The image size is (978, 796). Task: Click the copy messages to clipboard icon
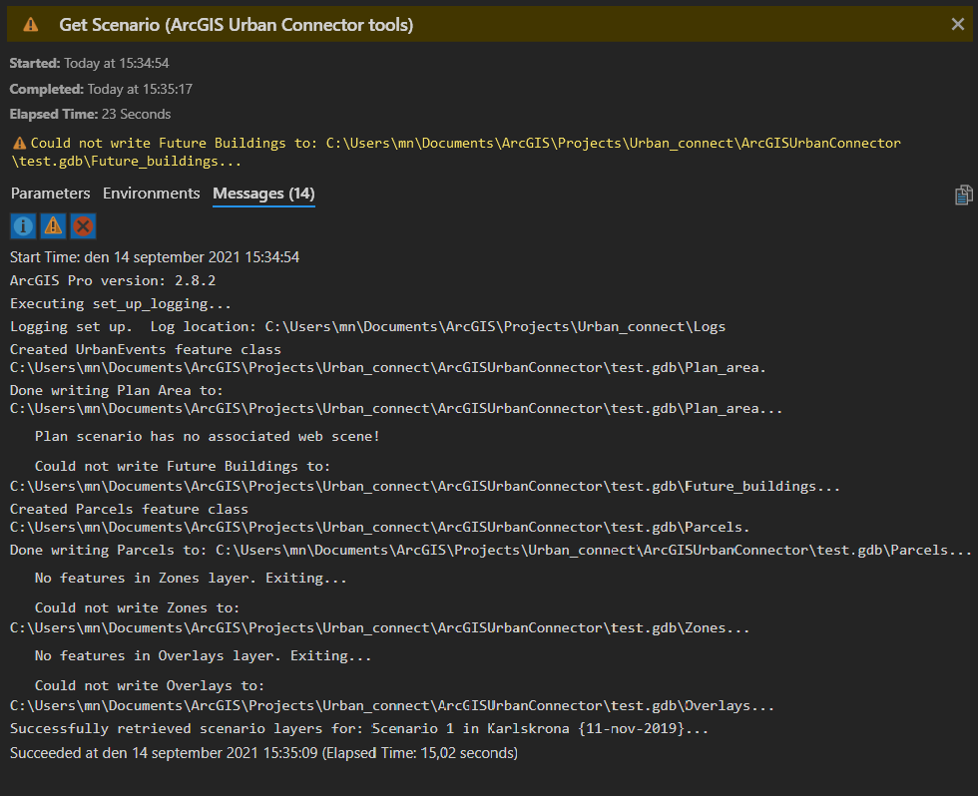tap(963, 195)
